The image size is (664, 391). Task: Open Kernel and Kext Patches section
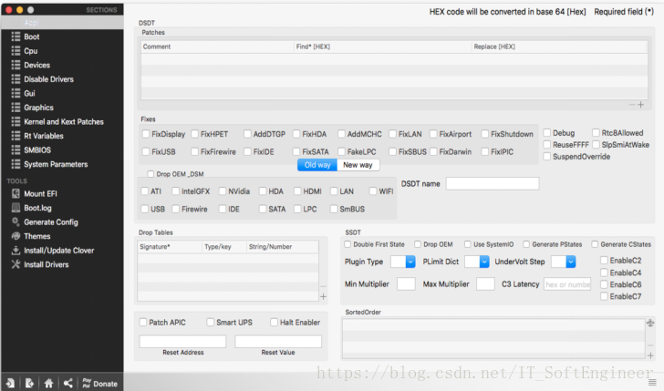click(x=64, y=122)
